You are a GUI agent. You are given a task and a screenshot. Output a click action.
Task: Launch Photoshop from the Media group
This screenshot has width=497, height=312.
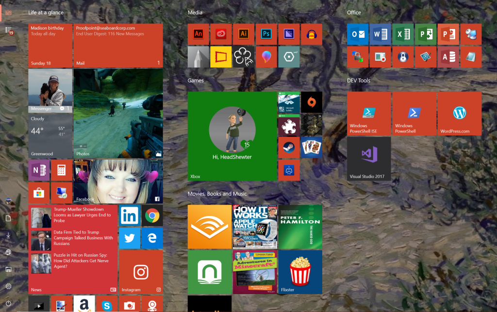(266, 34)
